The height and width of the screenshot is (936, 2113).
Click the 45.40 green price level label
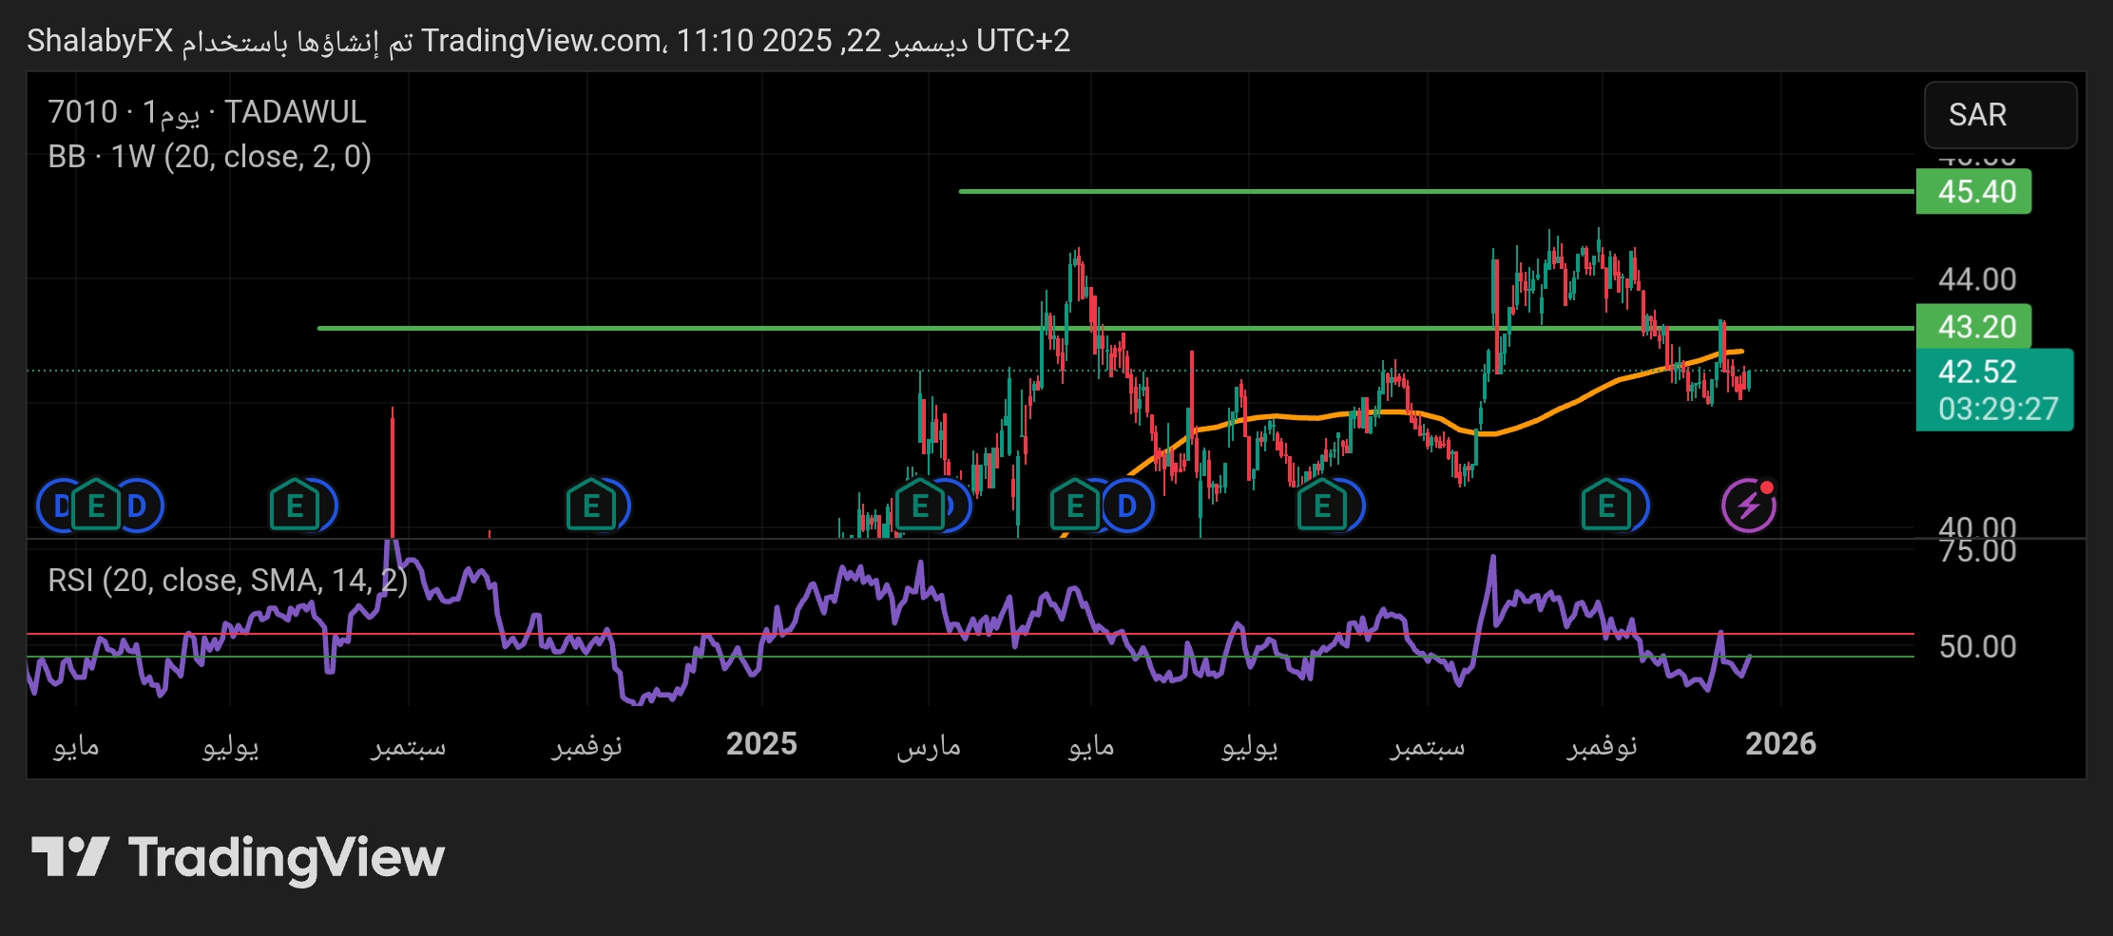tap(1973, 191)
